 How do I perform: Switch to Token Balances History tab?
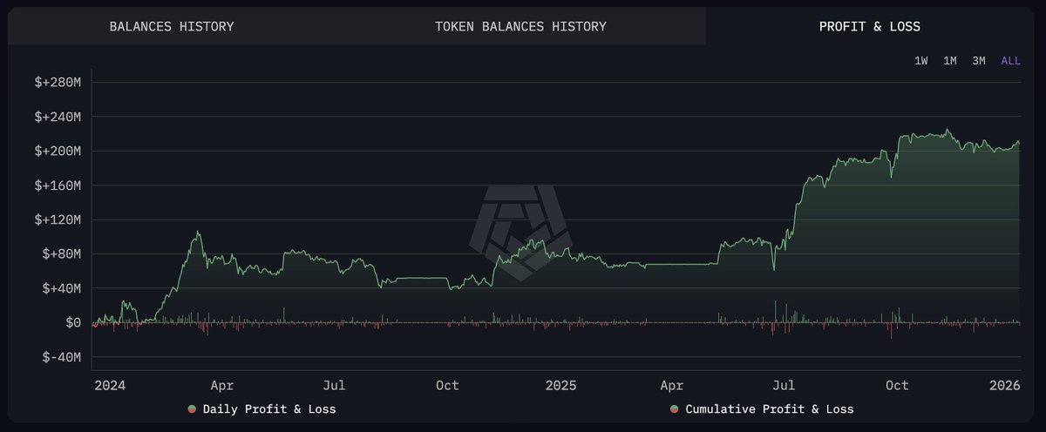click(520, 26)
